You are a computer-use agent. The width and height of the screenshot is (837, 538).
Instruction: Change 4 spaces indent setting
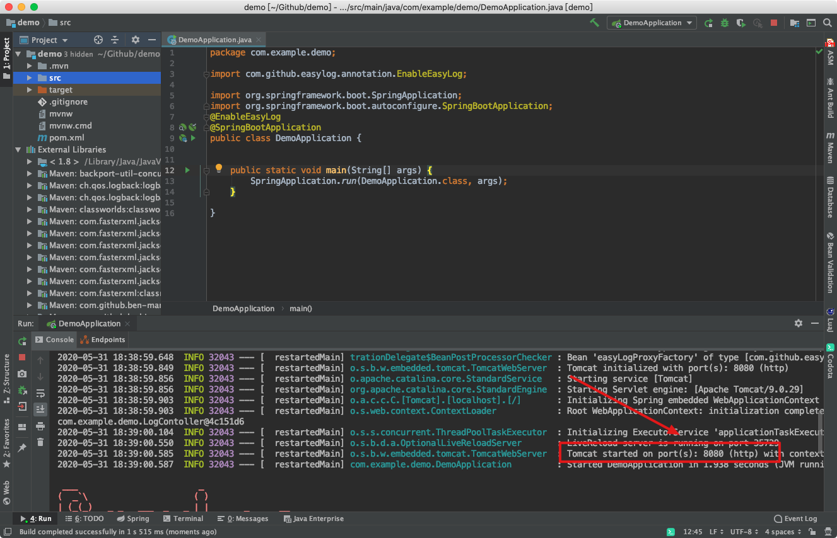tap(783, 532)
